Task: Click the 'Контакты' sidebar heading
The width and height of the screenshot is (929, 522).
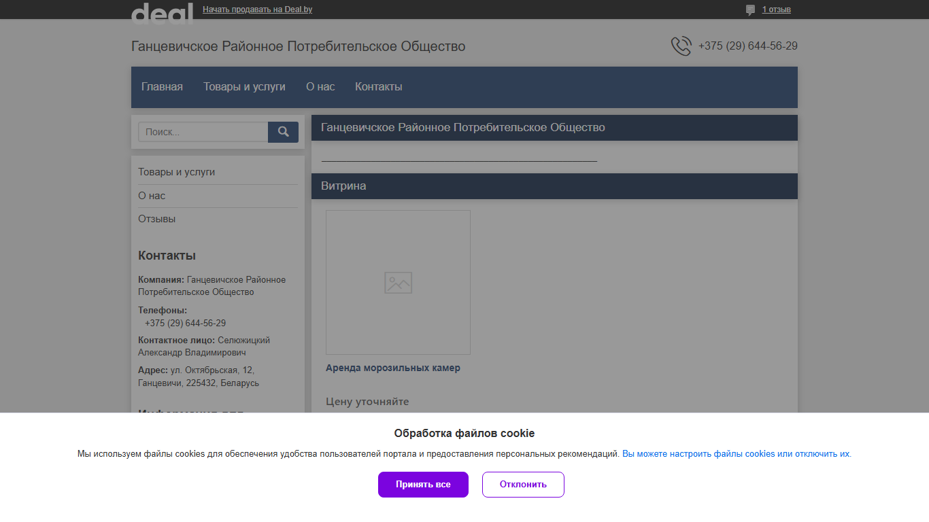Action: click(167, 256)
